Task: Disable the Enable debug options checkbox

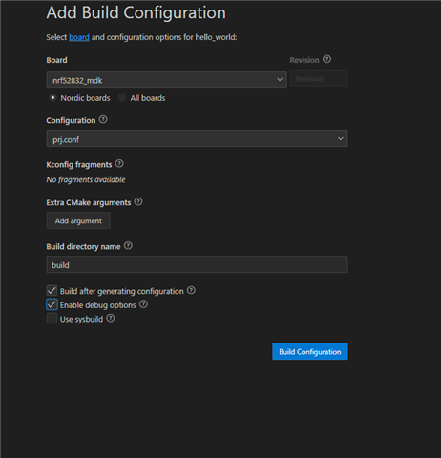Action: [x=52, y=304]
